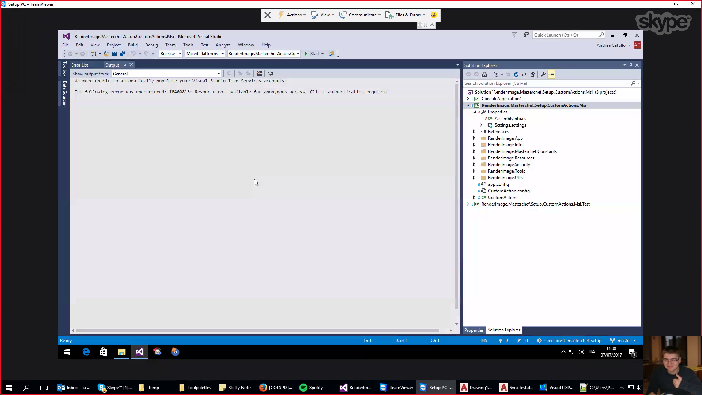This screenshot has height=395, width=702.
Task: Toggle Preview Selected Items button
Action: point(551,74)
